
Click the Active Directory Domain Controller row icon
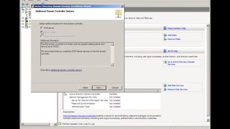pyautogui.click(x=65, y=94)
